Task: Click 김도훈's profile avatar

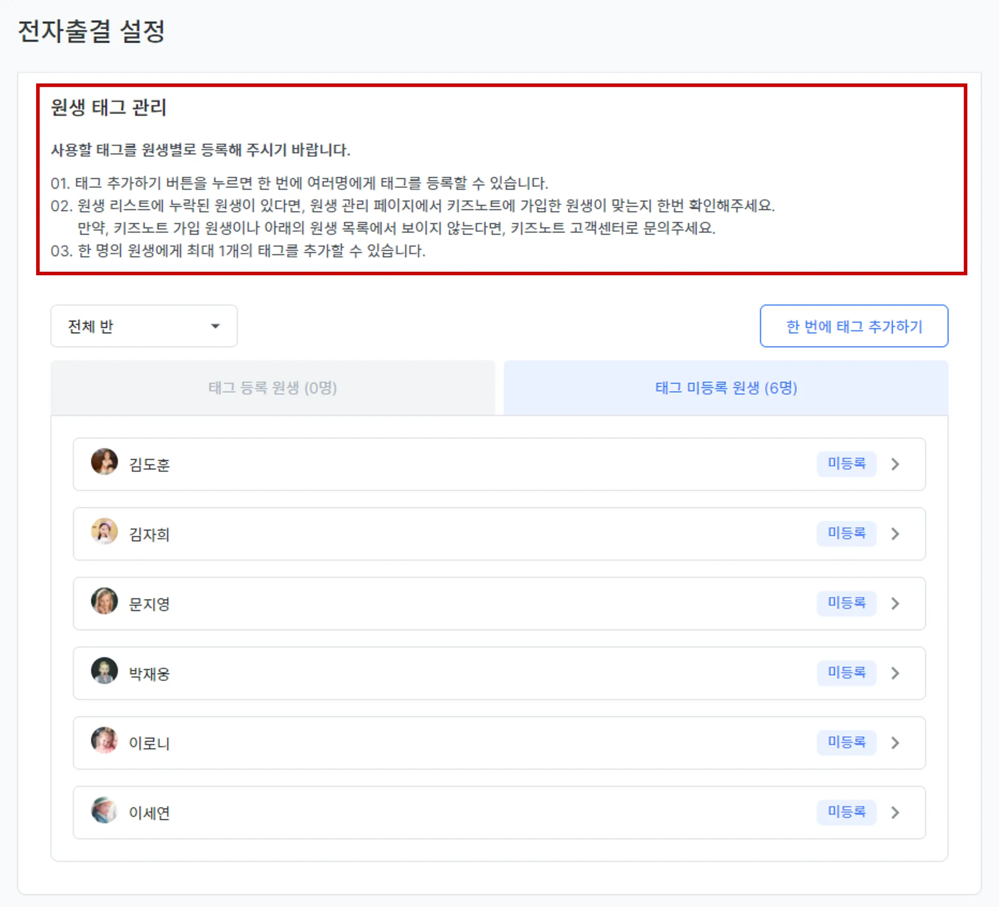Action: [x=104, y=462]
